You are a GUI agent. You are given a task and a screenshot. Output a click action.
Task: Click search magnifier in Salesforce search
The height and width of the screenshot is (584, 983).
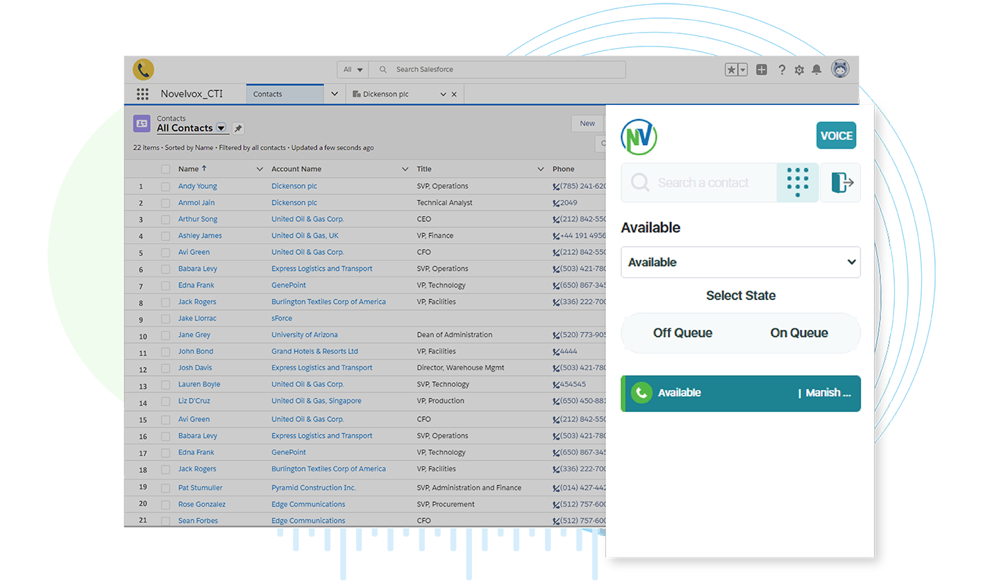(383, 69)
